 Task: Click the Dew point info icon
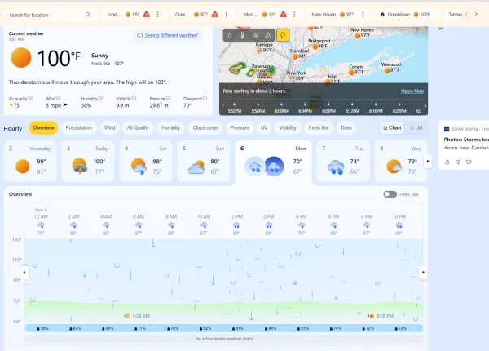click(205, 98)
